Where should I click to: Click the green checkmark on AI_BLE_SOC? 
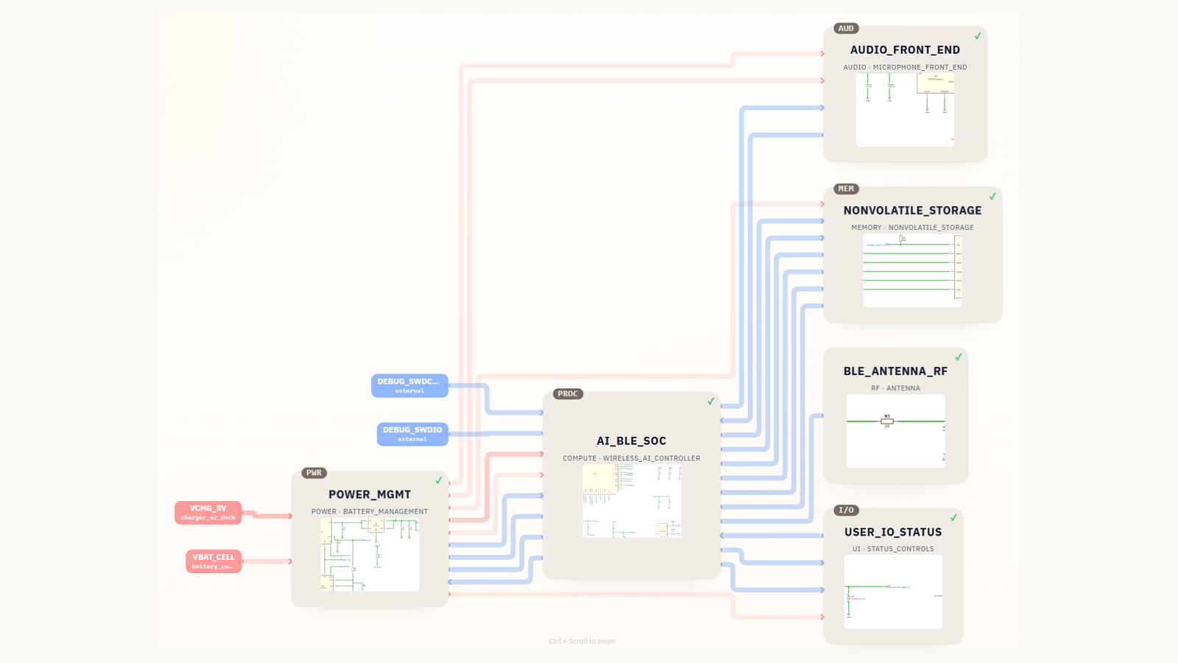711,401
